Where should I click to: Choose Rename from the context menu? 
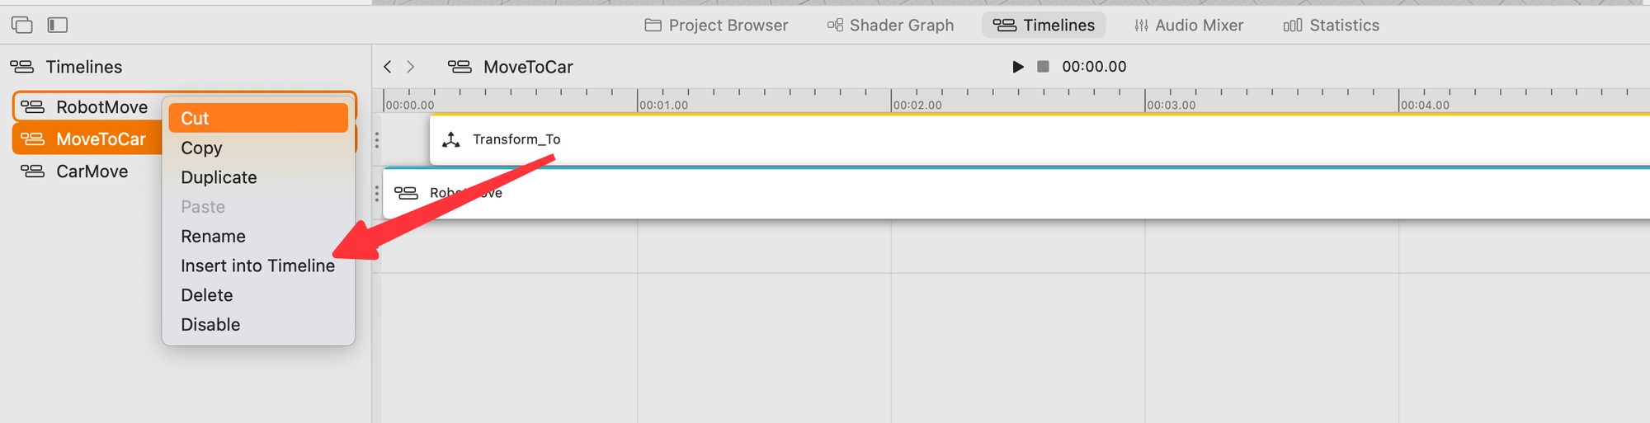pos(213,237)
